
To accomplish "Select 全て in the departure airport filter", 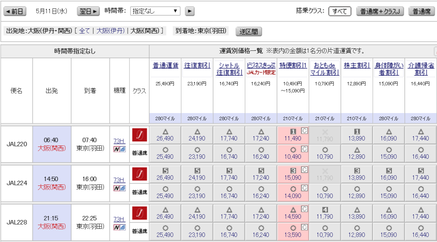I will pyautogui.click(x=84, y=31).
